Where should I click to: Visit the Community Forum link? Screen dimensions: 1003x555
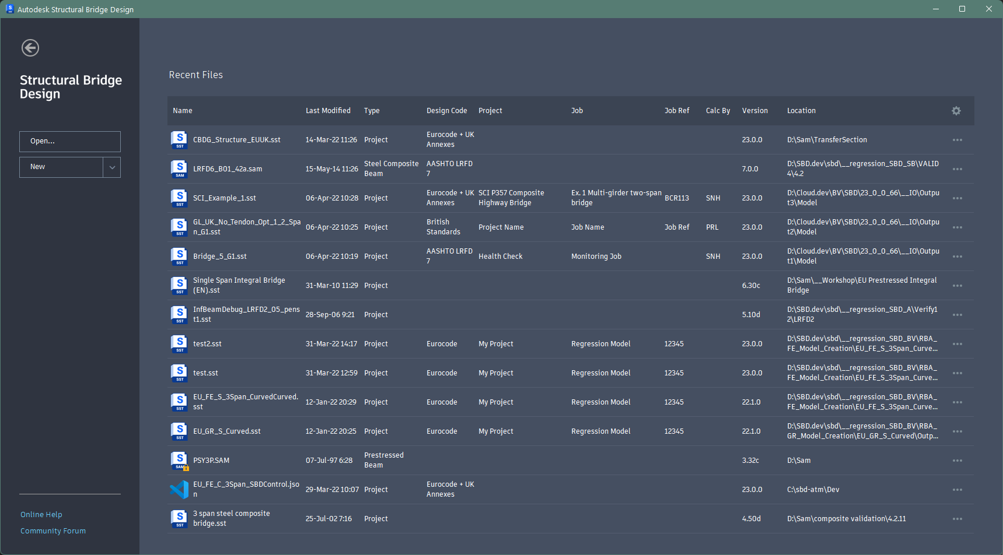53,531
